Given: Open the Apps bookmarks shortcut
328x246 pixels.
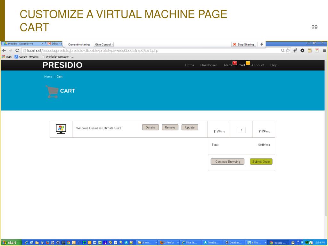Looking at the screenshot, I should click(7, 57).
